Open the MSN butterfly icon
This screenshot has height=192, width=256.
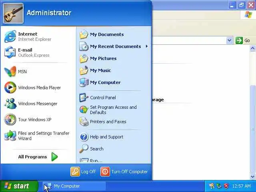click(x=10, y=72)
